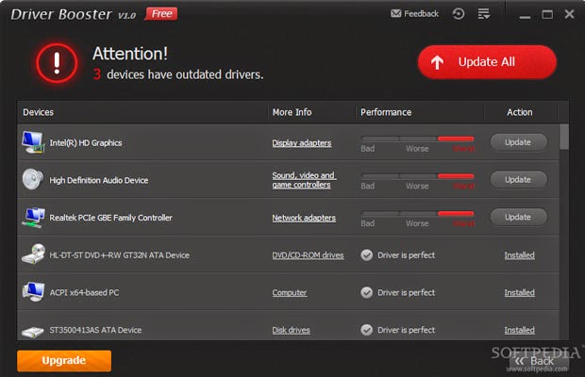Open the Feedback envelope link
585x377 pixels.
(414, 14)
